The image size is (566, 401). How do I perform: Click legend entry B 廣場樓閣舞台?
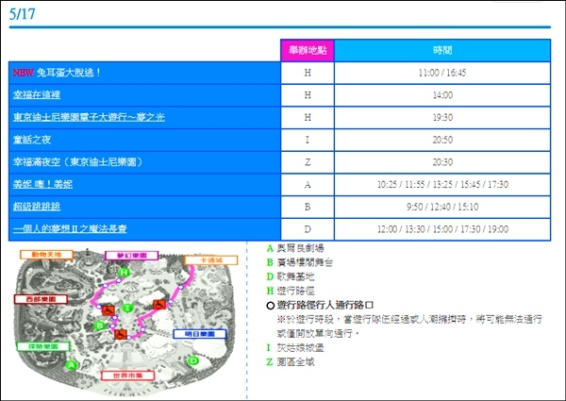coord(300,262)
